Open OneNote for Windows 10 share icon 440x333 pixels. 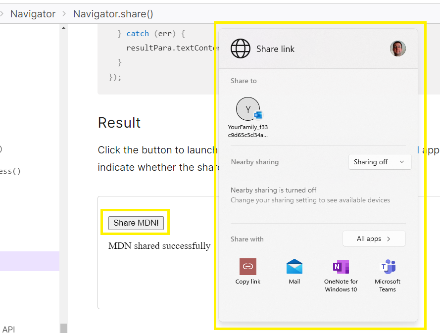point(341,266)
